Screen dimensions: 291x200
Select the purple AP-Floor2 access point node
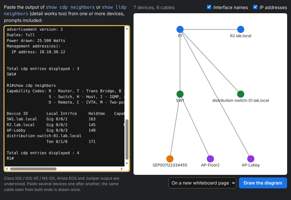tap(210, 159)
